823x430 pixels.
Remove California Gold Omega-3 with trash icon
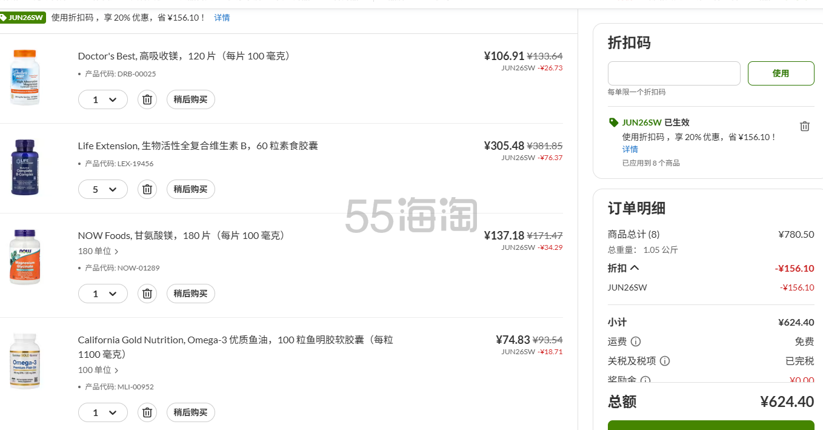click(147, 412)
